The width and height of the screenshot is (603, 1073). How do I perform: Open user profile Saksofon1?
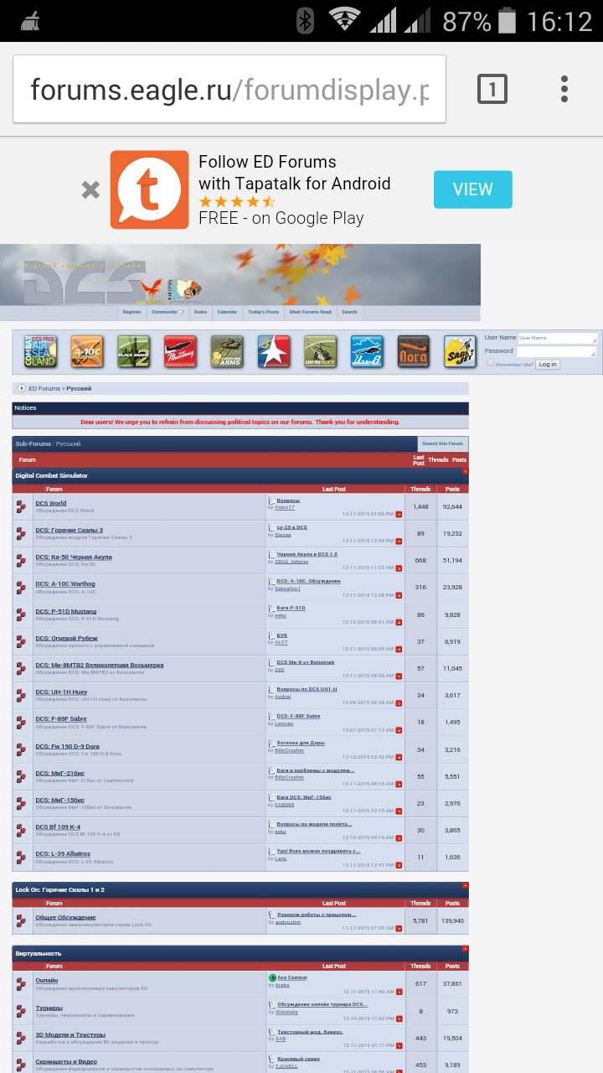288,588
